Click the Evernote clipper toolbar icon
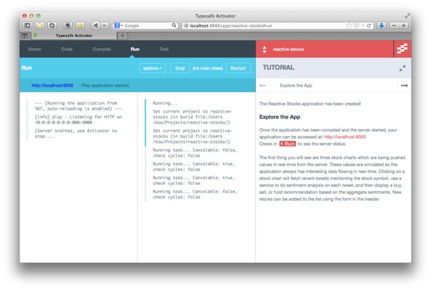Screen dimensions: 431x290 [x=67, y=25]
